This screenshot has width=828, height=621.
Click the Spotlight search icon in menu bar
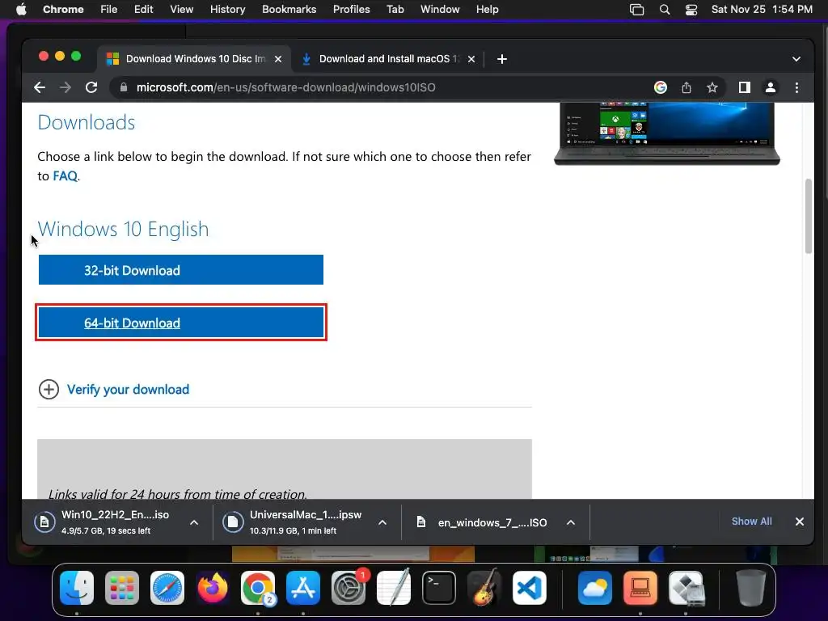tap(665, 10)
